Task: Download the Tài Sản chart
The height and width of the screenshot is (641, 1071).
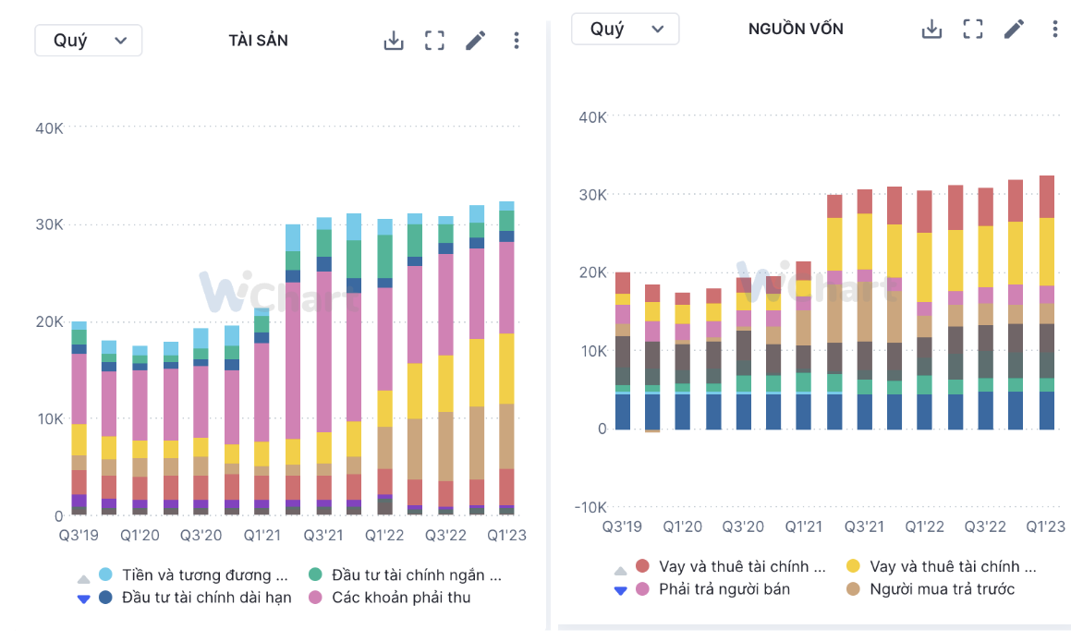Action: pos(394,41)
